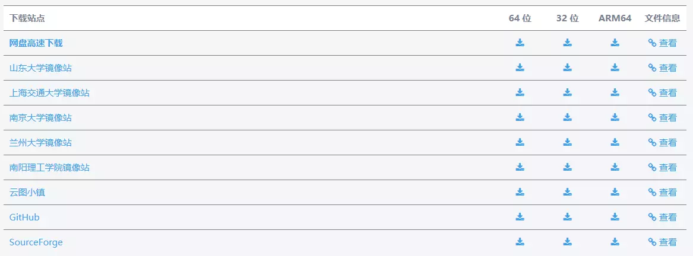View file info for 云图小镇
Viewport: 693px width, 256px height.
tap(663, 193)
